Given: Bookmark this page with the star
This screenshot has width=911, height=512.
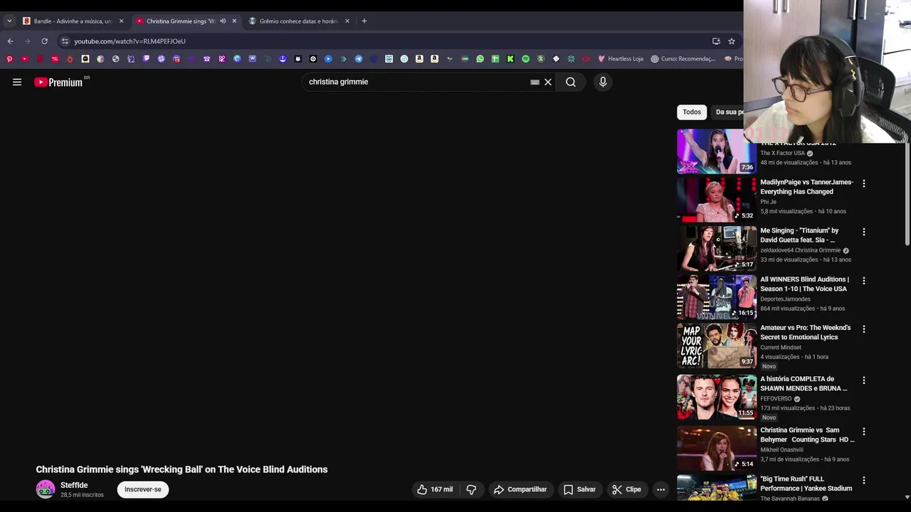Looking at the screenshot, I should click(x=731, y=41).
